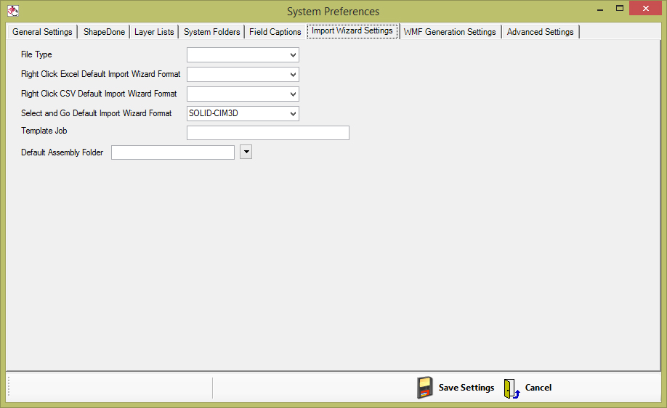The image size is (667, 408).
Task: Click the 'Select and Go Default Import Wizard Format' label
Action: (97, 113)
